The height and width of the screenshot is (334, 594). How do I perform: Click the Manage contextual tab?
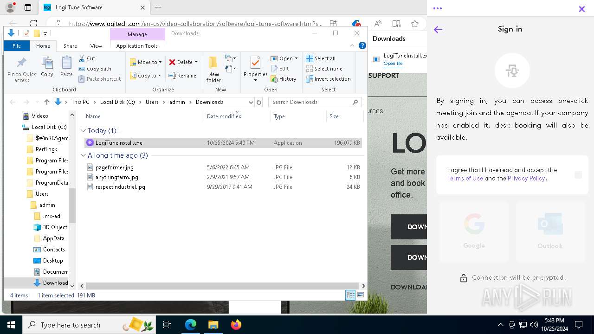[x=137, y=34]
